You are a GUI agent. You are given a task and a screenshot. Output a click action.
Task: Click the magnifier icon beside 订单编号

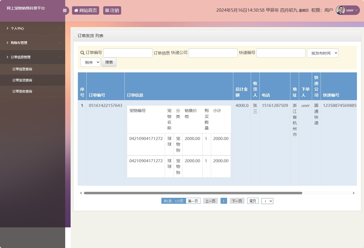(x=82, y=53)
